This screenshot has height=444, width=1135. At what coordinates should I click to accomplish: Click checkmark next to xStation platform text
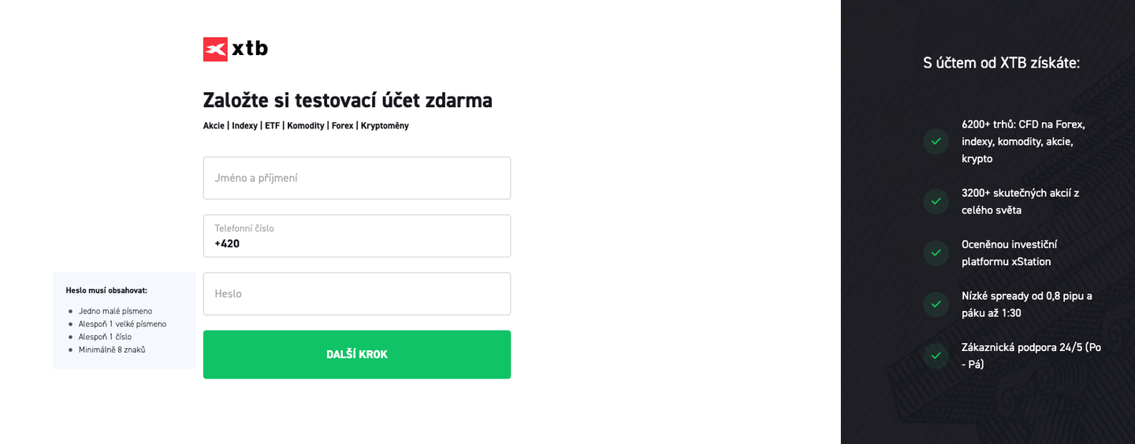point(936,253)
